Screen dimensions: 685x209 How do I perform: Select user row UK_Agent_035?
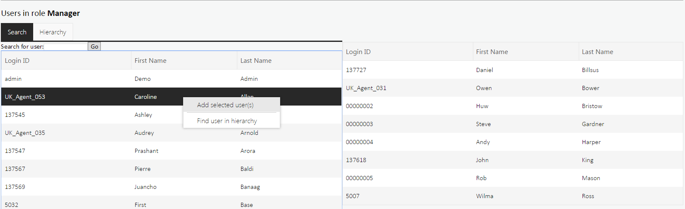[84, 133]
